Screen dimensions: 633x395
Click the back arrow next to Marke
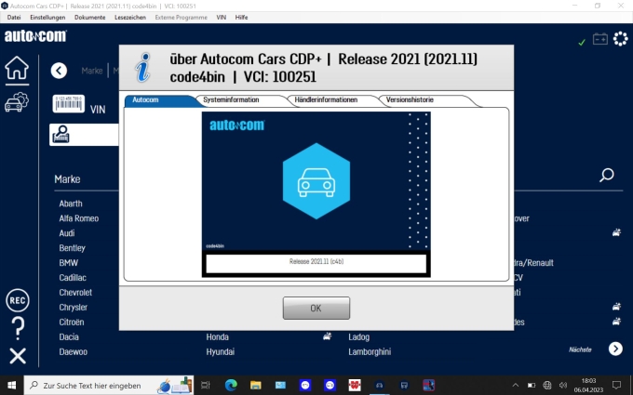pos(59,71)
